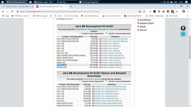Show more bookmarks chevron
The image size is (191, 107).
(x=188, y=16)
